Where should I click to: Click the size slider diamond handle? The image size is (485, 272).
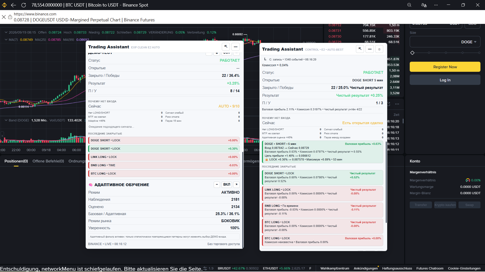tap(412, 53)
